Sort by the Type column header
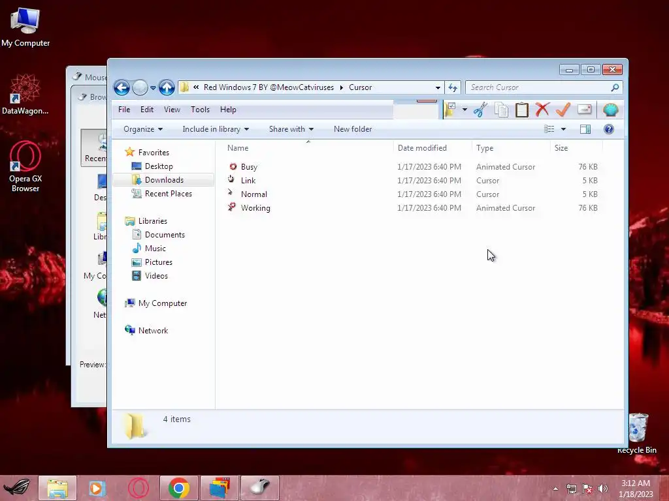The width and height of the screenshot is (669, 501). click(511, 148)
